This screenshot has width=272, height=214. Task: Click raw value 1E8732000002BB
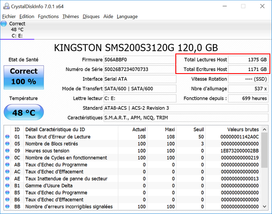239,150
